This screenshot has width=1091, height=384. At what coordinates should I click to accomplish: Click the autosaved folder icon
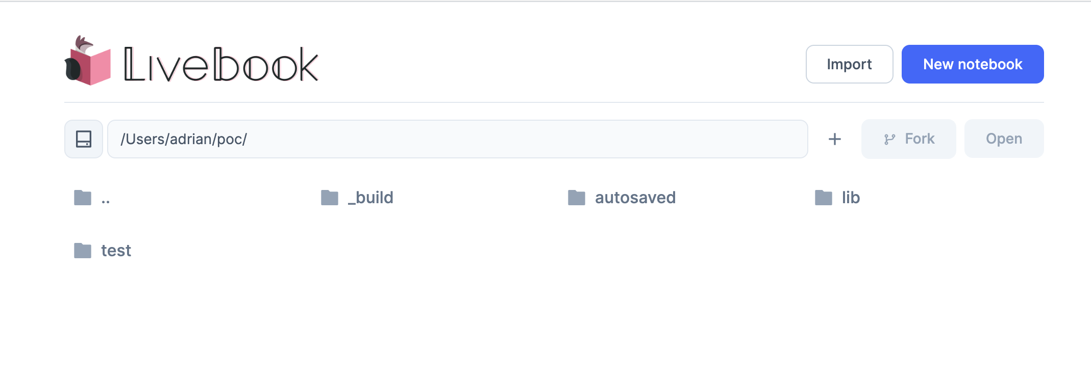[x=577, y=198]
